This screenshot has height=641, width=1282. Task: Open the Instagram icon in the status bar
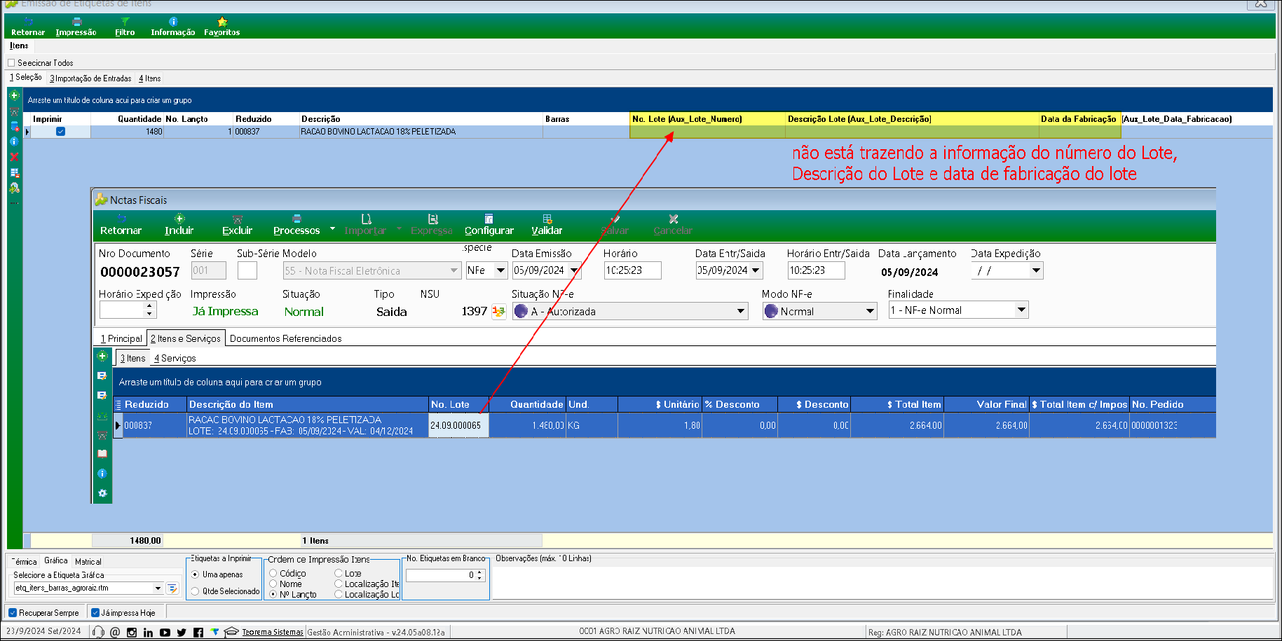pyautogui.click(x=132, y=632)
